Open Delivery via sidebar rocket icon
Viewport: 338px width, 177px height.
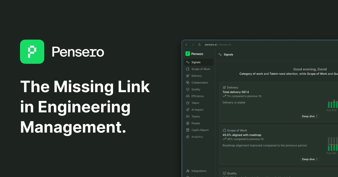click(x=188, y=76)
